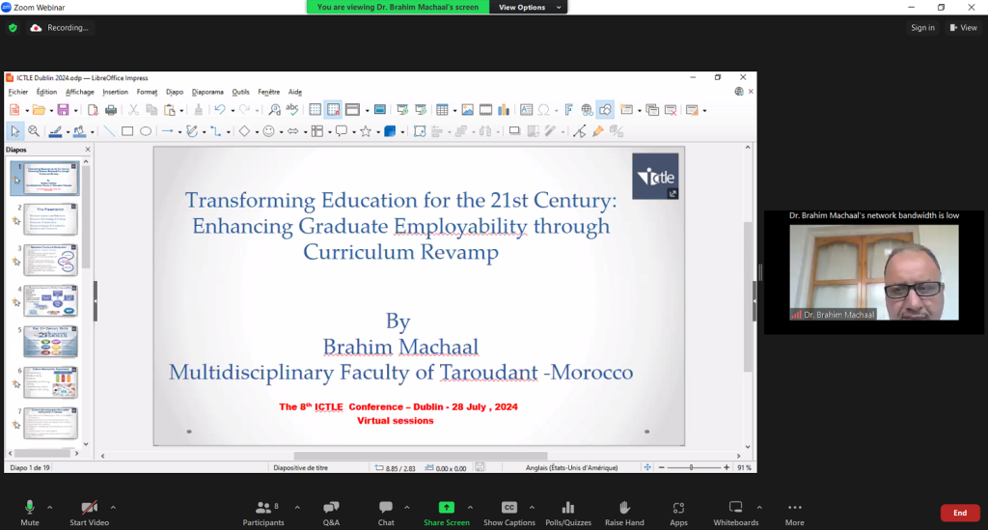Click the red End button
This screenshot has height=530, width=988.
(x=959, y=513)
